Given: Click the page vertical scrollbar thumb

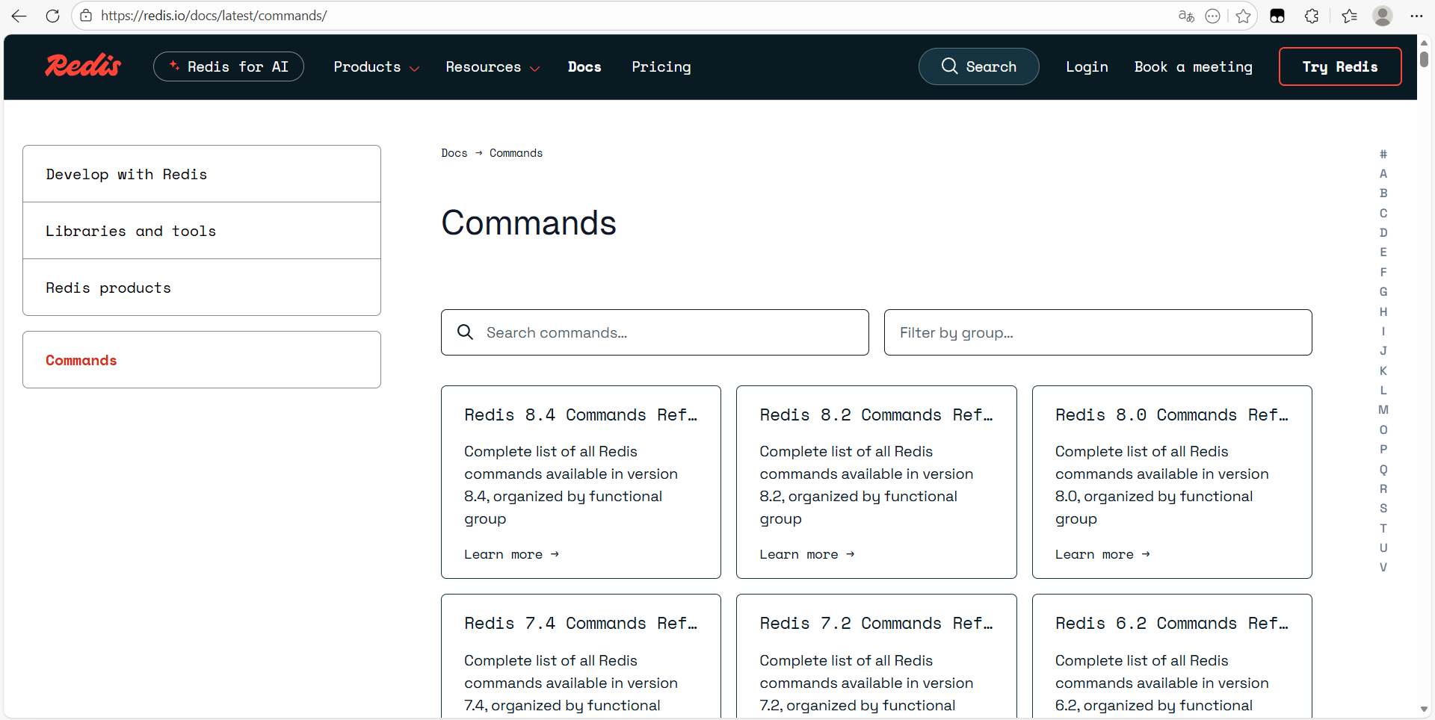Looking at the screenshot, I should pyautogui.click(x=1424, y=58).
